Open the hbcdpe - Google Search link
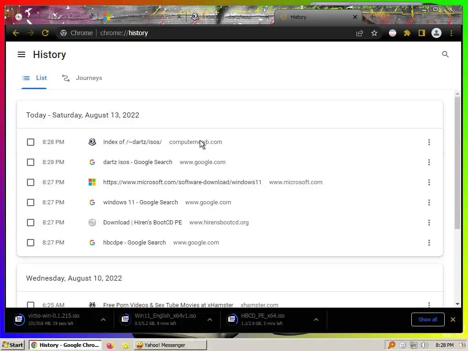The height and width of the screenshot is (351, 468). click(x=134, y=243)
